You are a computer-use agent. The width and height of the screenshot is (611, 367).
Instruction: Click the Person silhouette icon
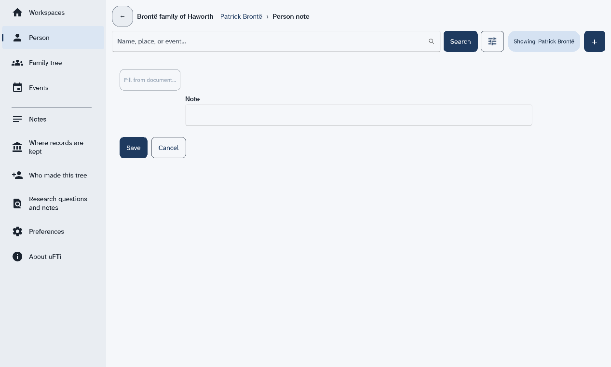tap(17, 38)
